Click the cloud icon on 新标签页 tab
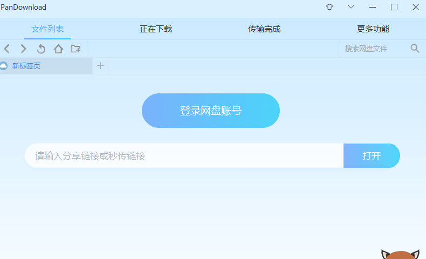The width and height of the screenshot is (426, 259). pyautogui.click(x=3, y=66)
